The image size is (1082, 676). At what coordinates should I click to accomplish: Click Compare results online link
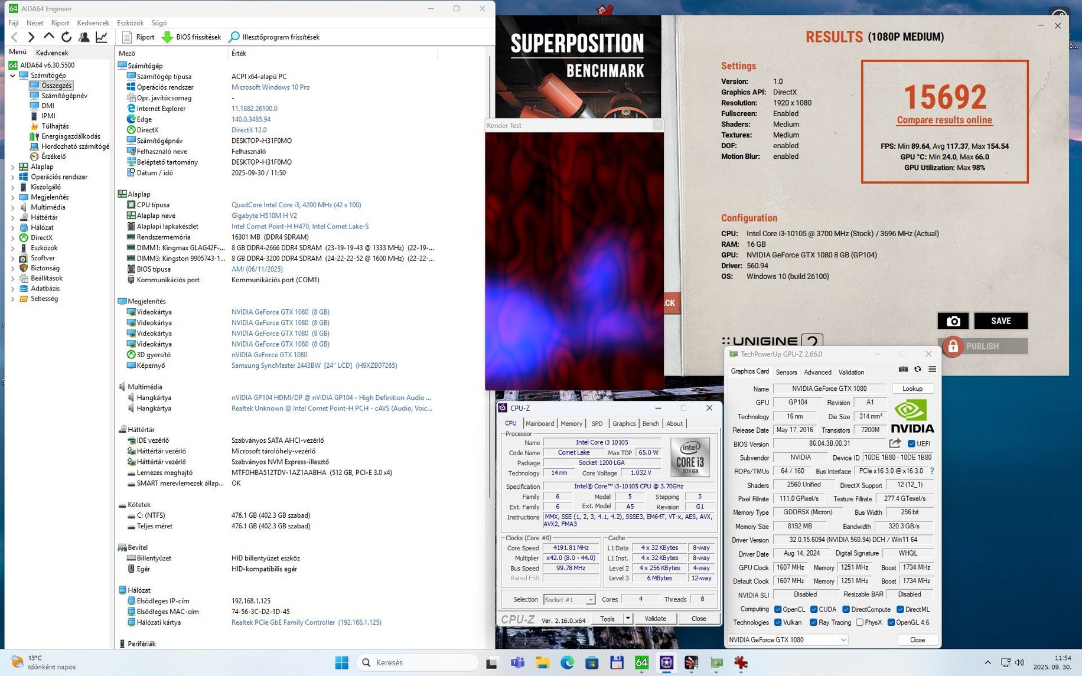tap(944, 120)
